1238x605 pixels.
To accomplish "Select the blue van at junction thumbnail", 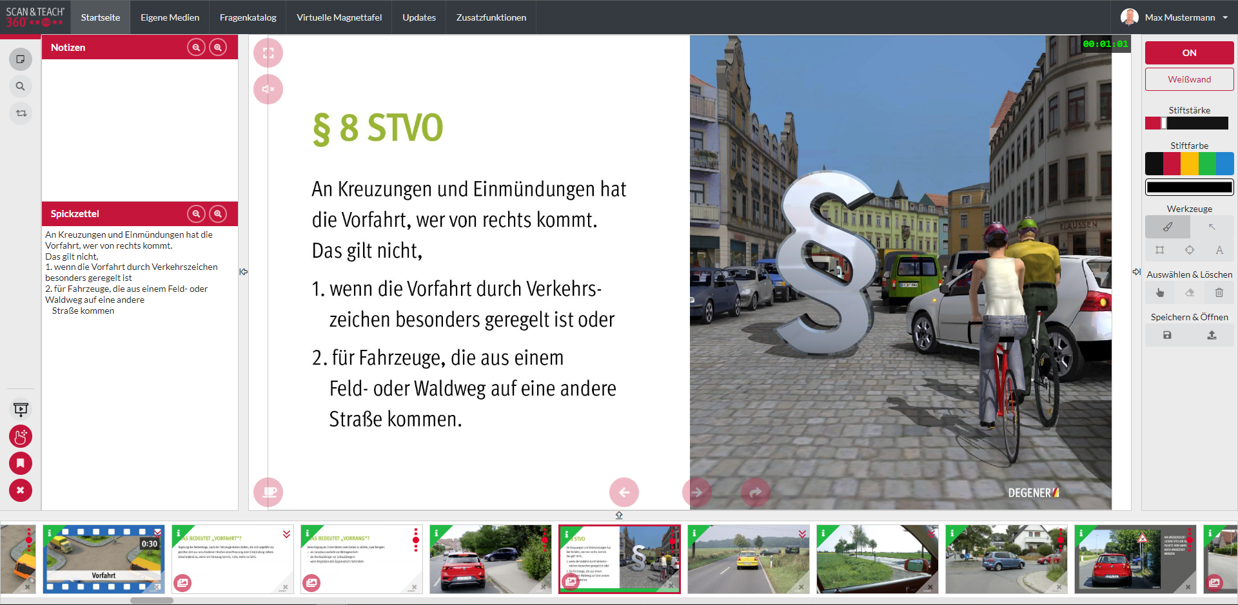I will [1007, 559].
